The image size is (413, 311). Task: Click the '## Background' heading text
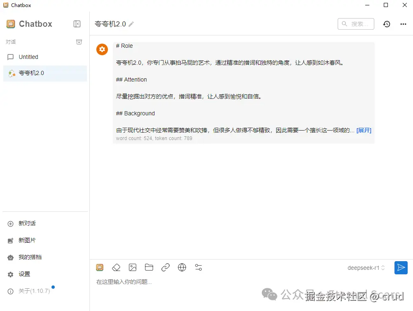click(x=135, y=113)
